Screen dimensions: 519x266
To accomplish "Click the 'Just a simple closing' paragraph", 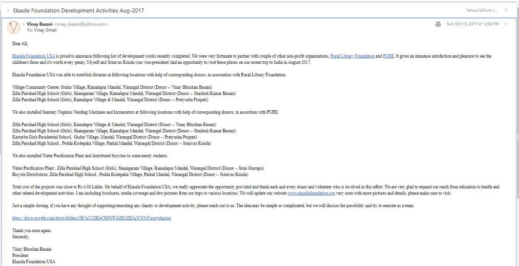I will (213, 206).
